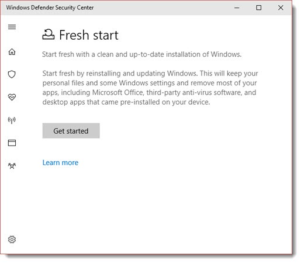Open Settings gear icon at bottom left
The height and width of the screenshot is (263, 301).
click(12, 240)
